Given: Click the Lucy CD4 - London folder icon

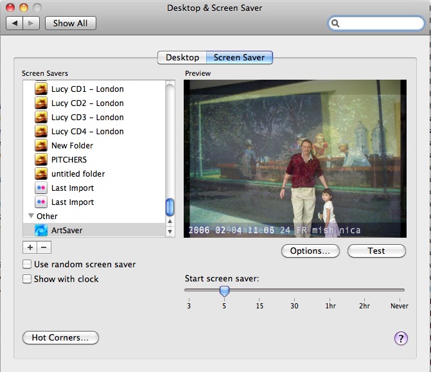Looking at the screenshot, I should click(41, 132).
